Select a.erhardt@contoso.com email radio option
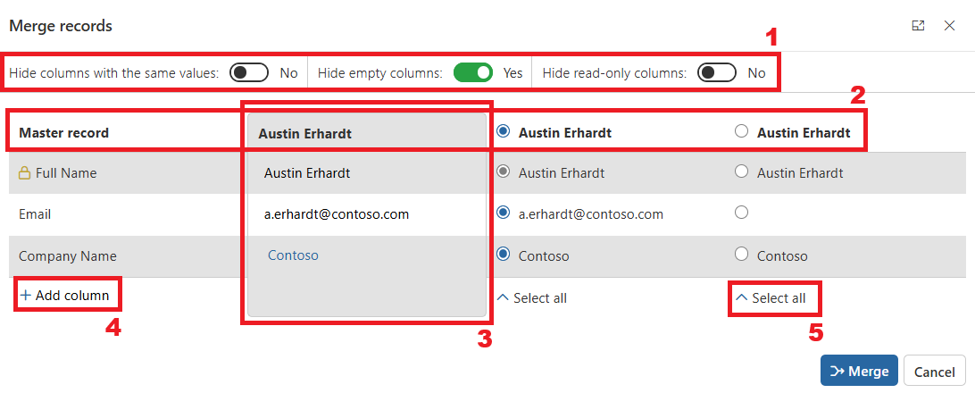 [503, 213]
